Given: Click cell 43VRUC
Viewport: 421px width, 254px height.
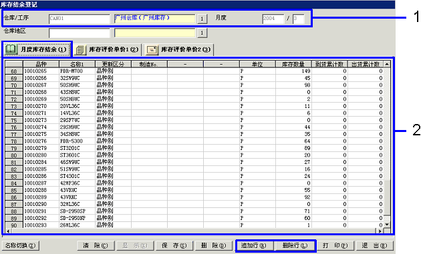Looking at the screenshot, I should [77, 190].
